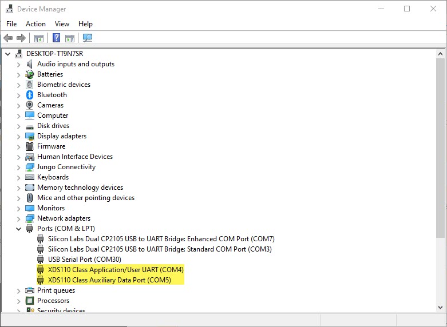
Task: Collapse the Ports (COM & LPT) node
Action: [x=18, y=229]
